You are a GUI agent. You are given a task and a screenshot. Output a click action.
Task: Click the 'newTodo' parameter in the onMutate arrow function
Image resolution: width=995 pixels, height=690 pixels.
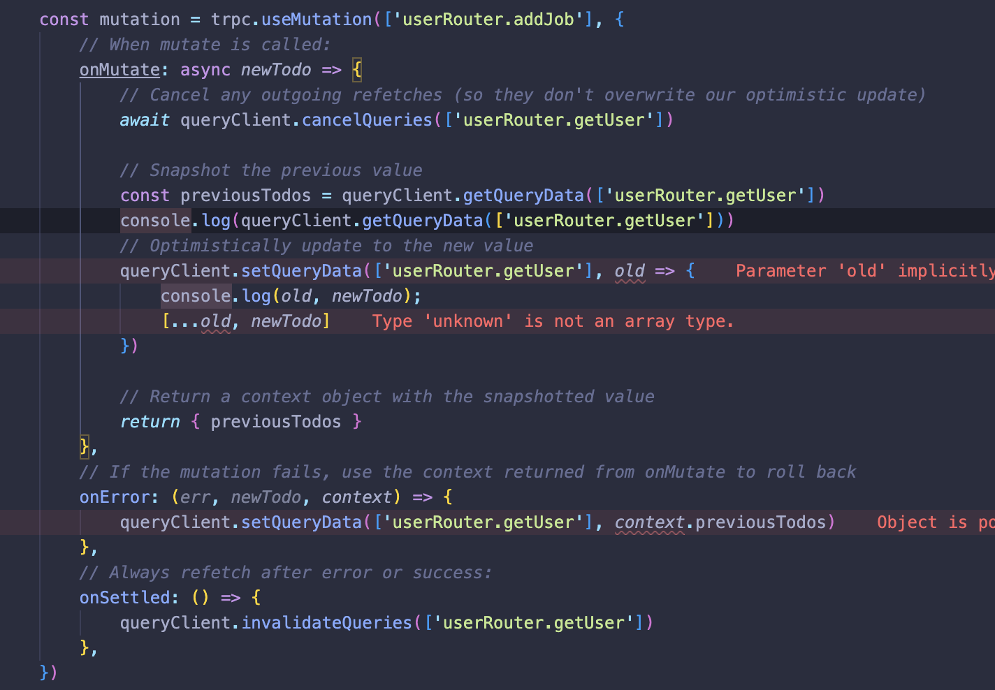[276, 69]
